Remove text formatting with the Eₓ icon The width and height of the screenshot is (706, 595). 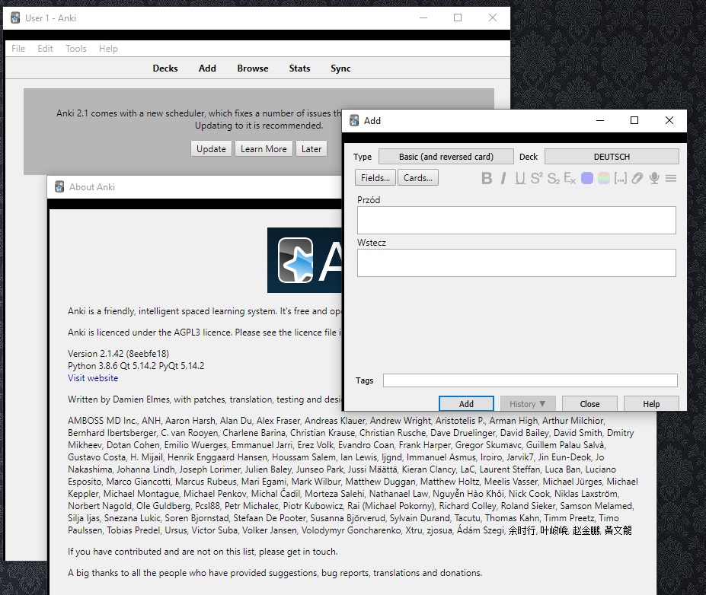[x=569, y=178]
